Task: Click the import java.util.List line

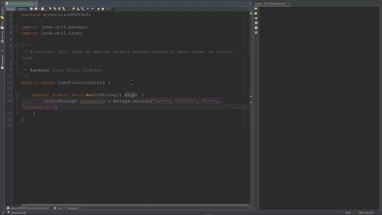Action: (x=52, y=33)
